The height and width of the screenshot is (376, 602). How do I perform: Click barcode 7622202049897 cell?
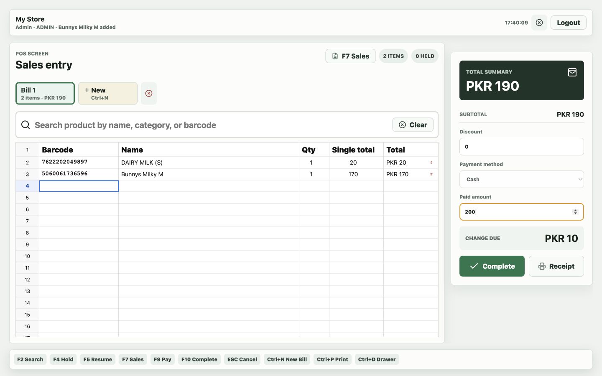click(x=79, y=163)
